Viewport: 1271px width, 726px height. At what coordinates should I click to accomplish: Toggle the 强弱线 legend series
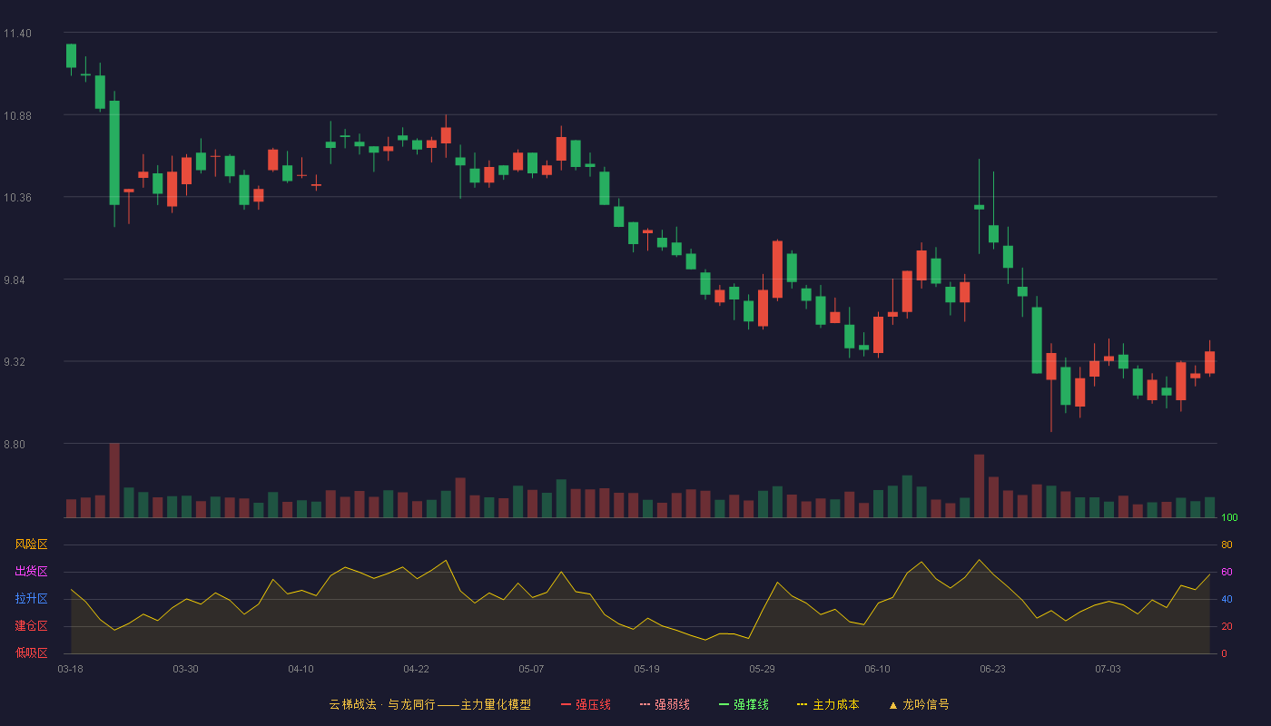(x=665, y=704)
